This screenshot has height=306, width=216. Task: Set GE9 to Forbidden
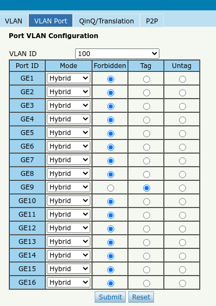tap(110, 188)
